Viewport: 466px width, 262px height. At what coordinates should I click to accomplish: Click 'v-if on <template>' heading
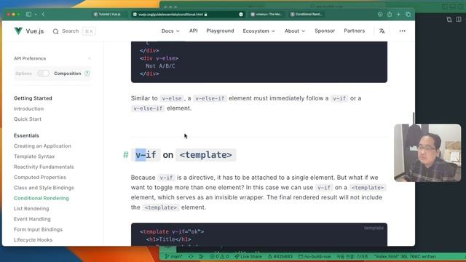183,155
